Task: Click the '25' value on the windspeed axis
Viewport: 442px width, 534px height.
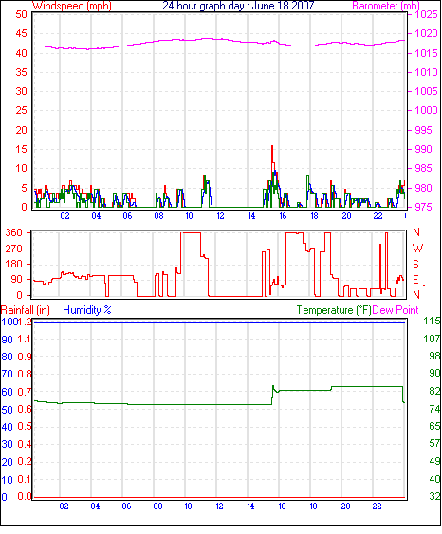Action: coord(21,110)
